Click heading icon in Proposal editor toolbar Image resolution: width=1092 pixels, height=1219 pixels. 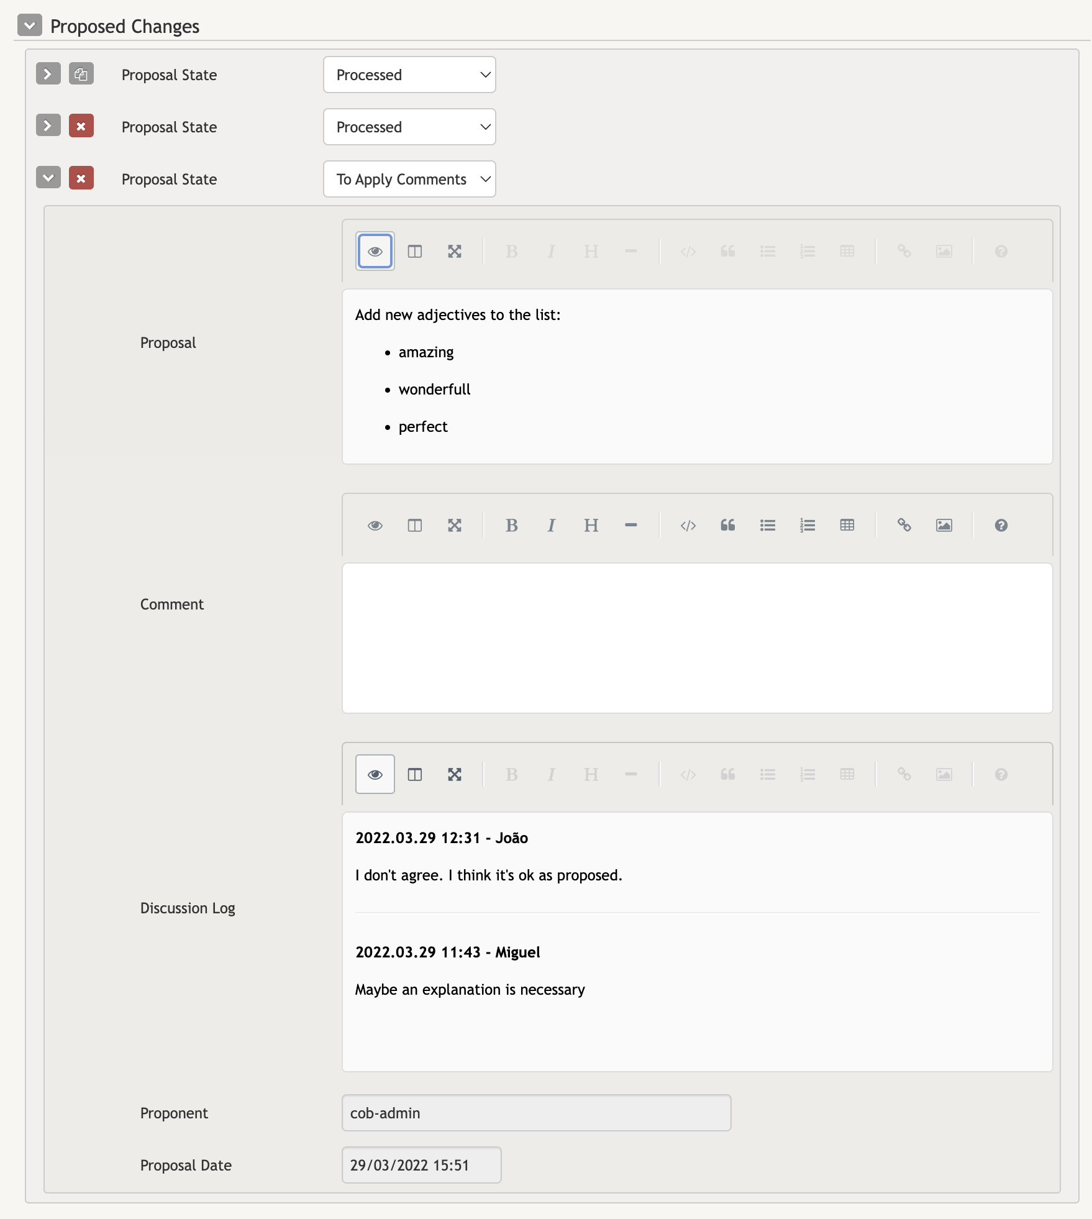[591, 251]
